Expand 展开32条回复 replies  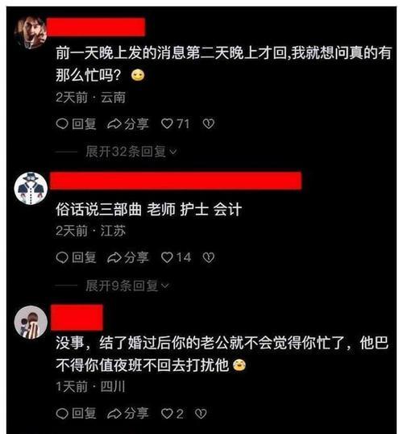[131, 152]
